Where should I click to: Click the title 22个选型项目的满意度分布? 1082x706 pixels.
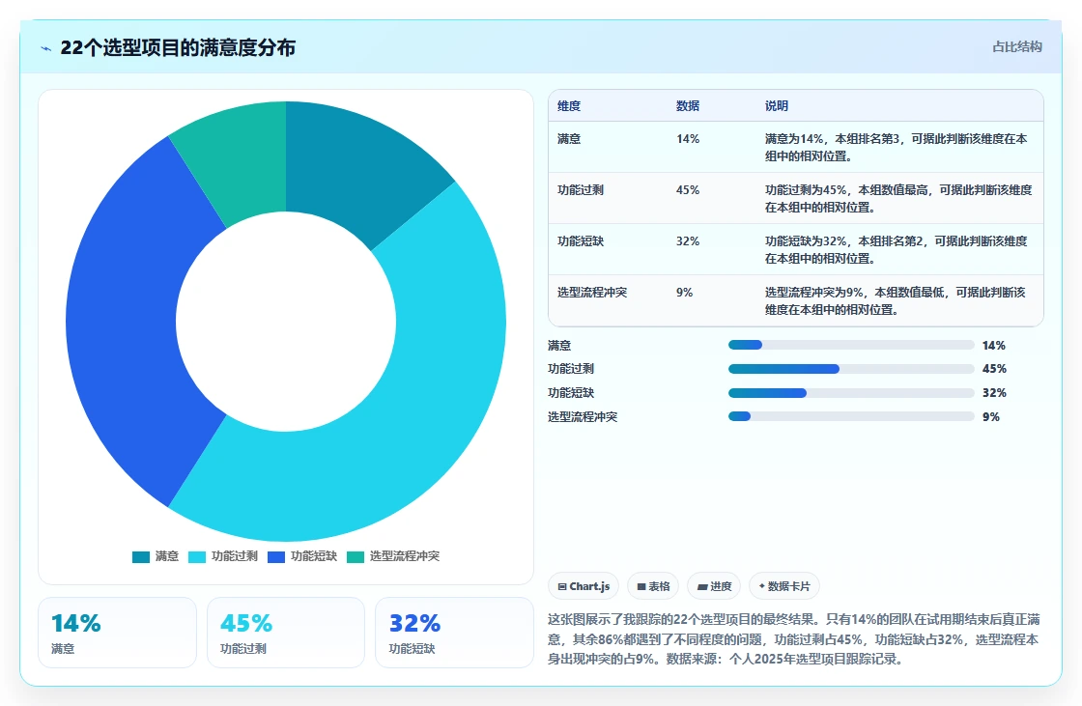coord(178,47)
